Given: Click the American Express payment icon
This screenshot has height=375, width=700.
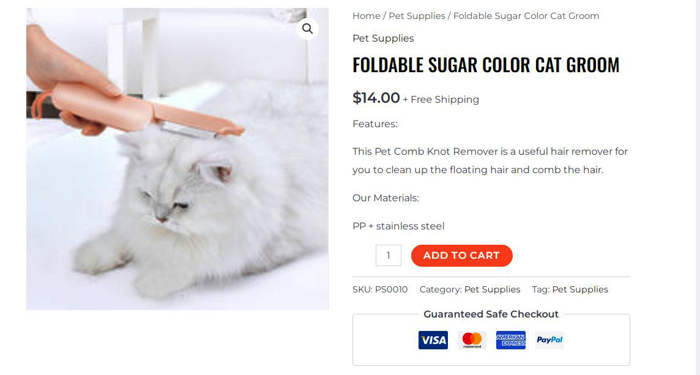Looking at the screenshot, I should [510, 340].
